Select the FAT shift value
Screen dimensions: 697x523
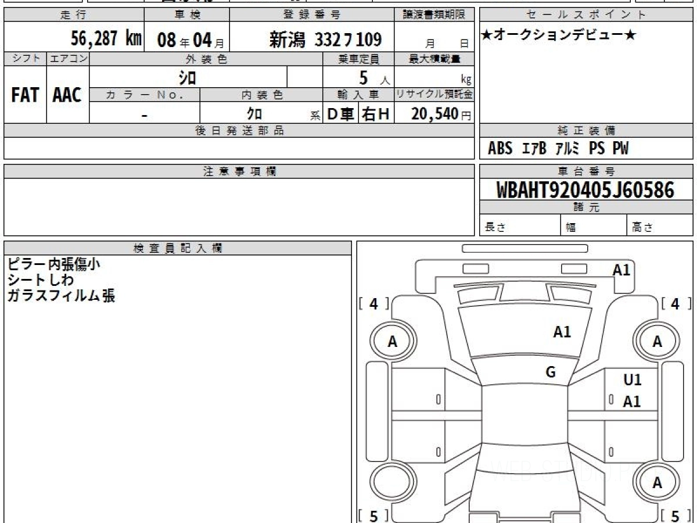click(x=25, y=95)
